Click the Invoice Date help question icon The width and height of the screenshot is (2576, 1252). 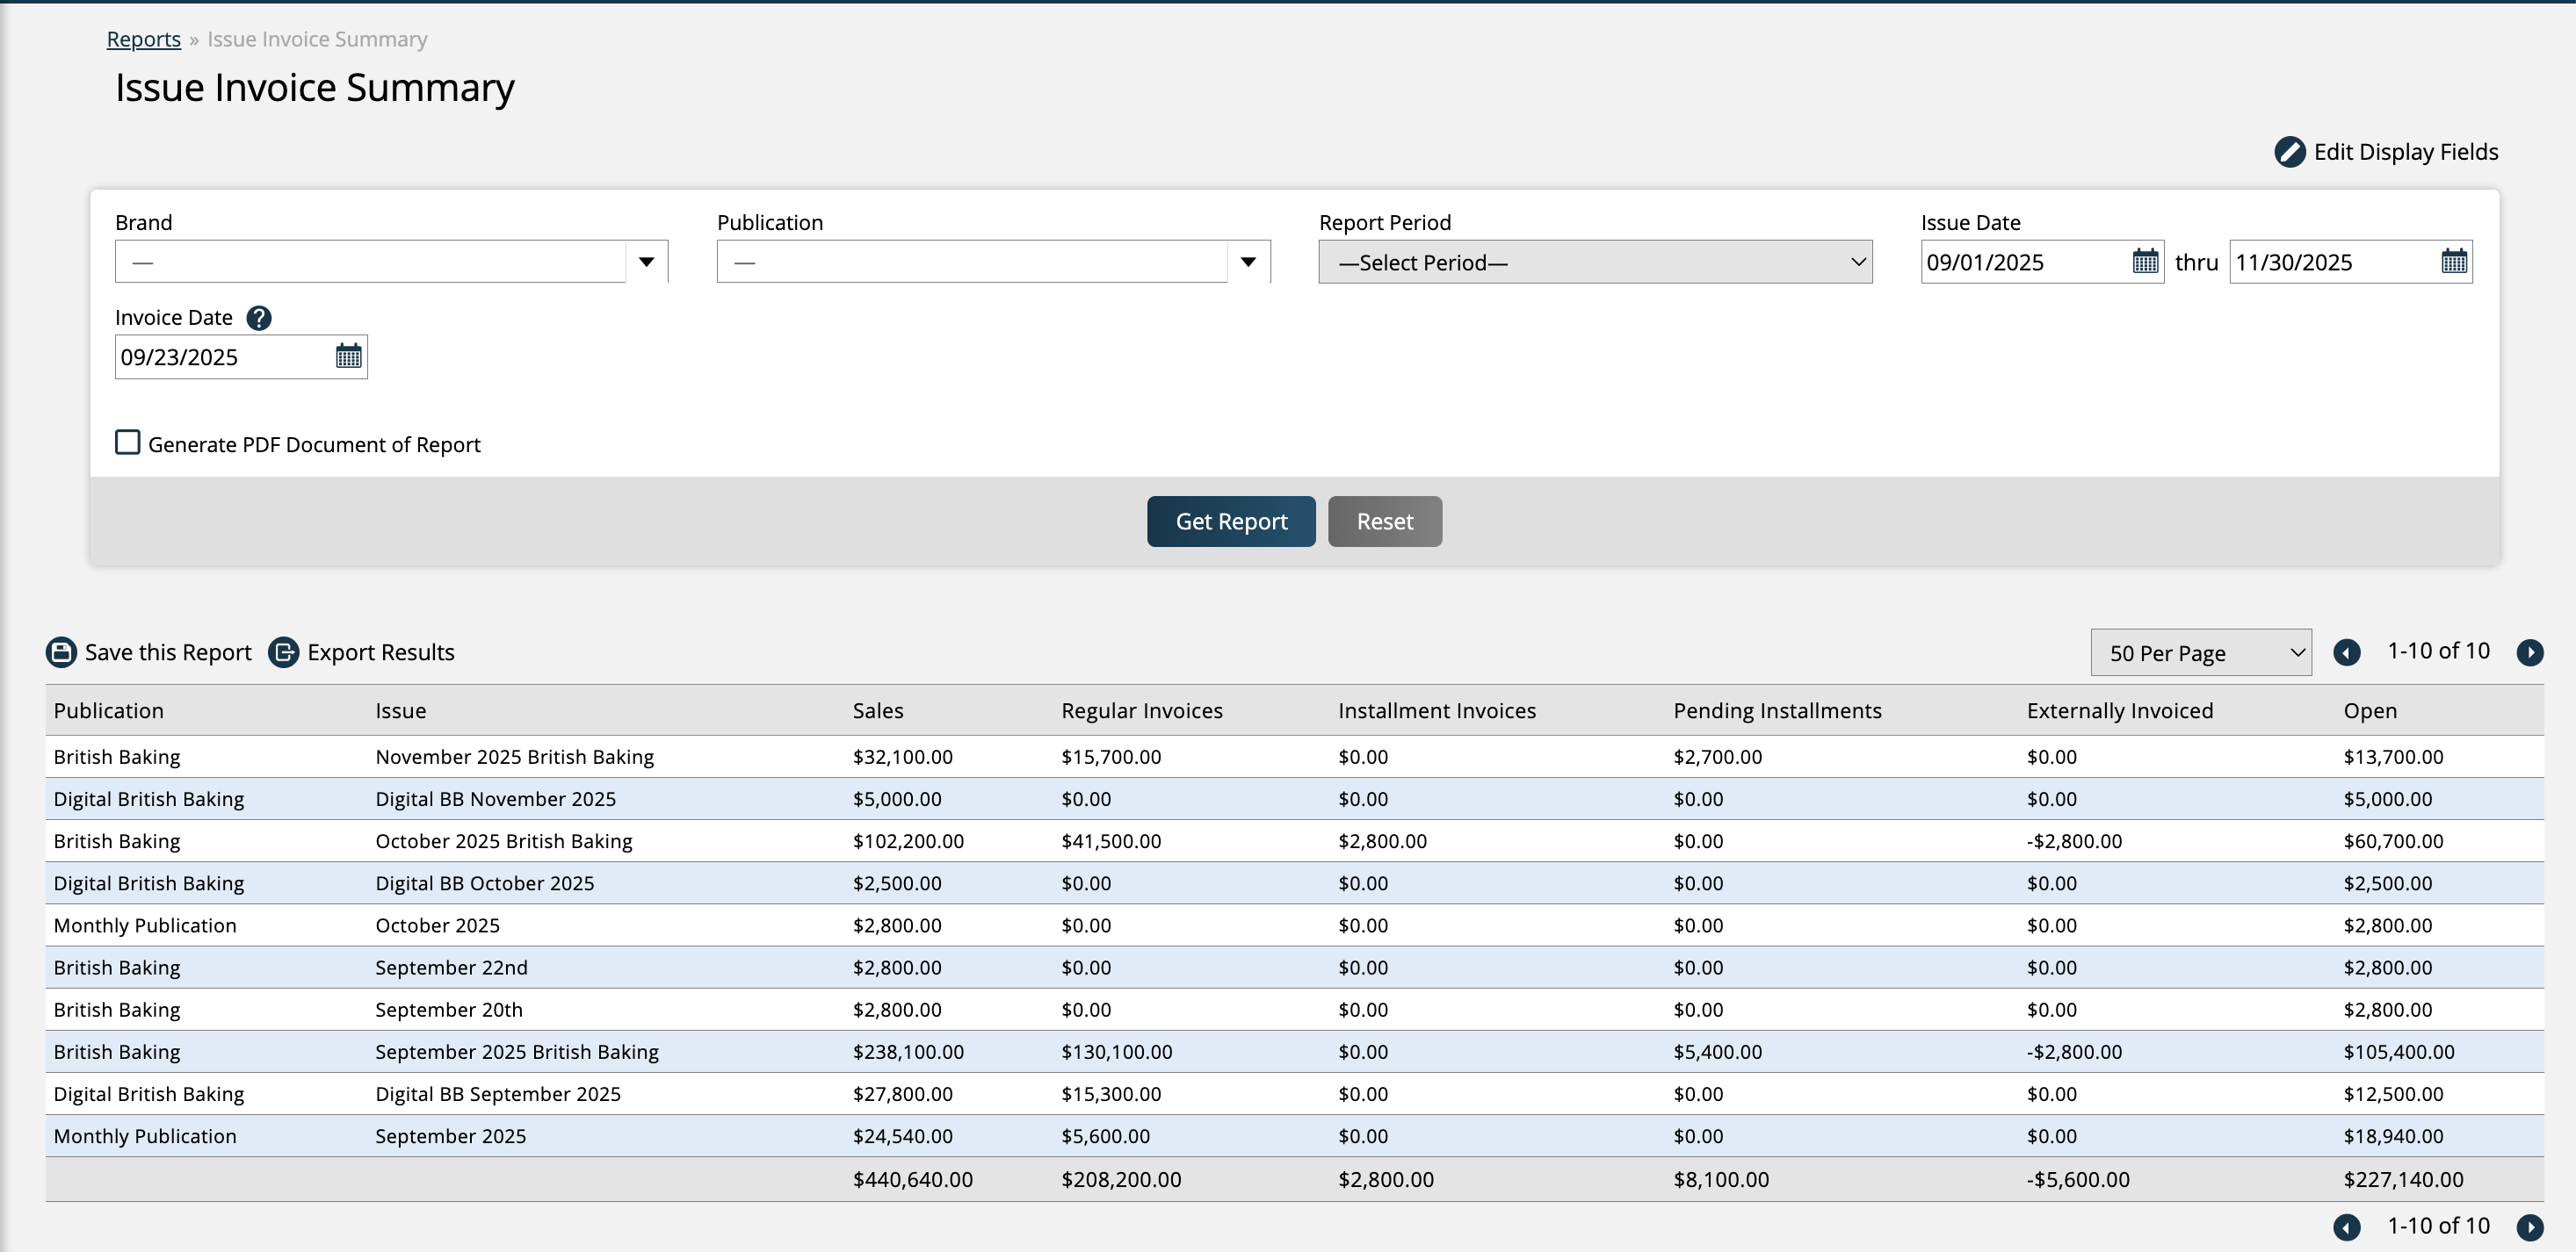click(259, 318)
